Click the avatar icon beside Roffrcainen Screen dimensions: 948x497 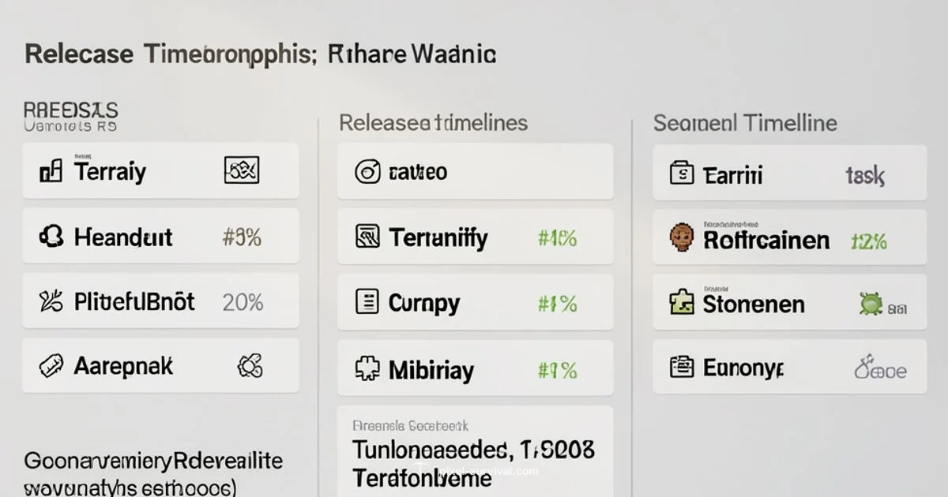(x=681, y=238)
